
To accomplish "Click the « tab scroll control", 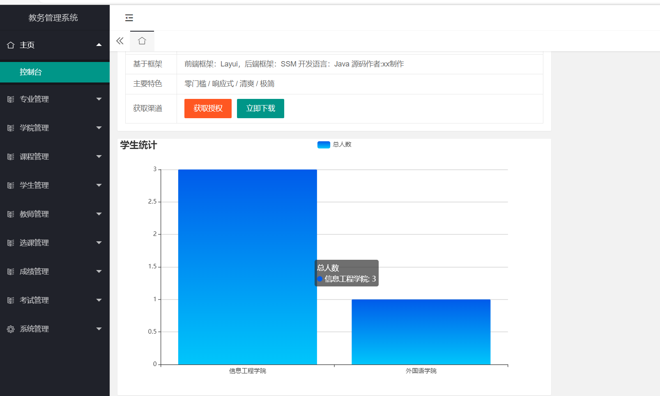I will click(120, 41).
